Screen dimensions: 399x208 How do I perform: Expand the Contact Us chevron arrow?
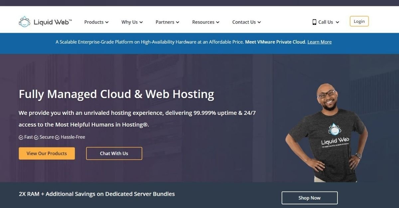pyautogui.click(x=259, y=23)
